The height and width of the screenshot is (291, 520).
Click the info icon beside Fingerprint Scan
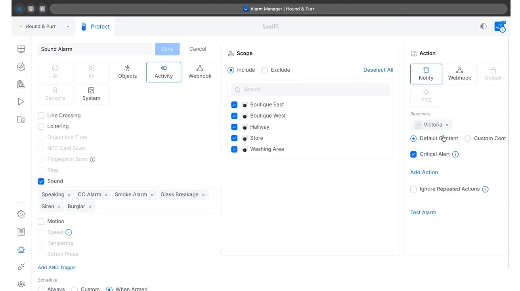(x=93, y=160)
